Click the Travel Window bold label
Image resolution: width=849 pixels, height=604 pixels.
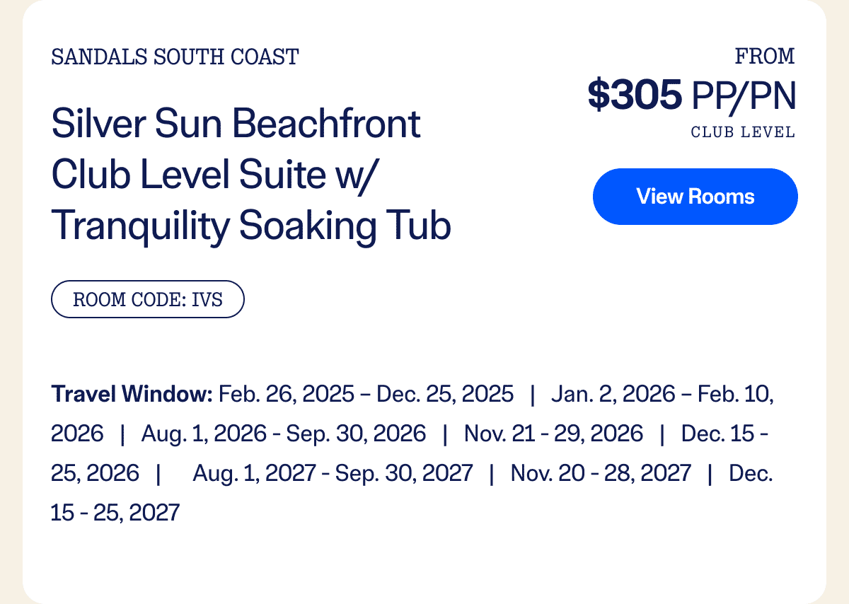[x=132, y=393]
